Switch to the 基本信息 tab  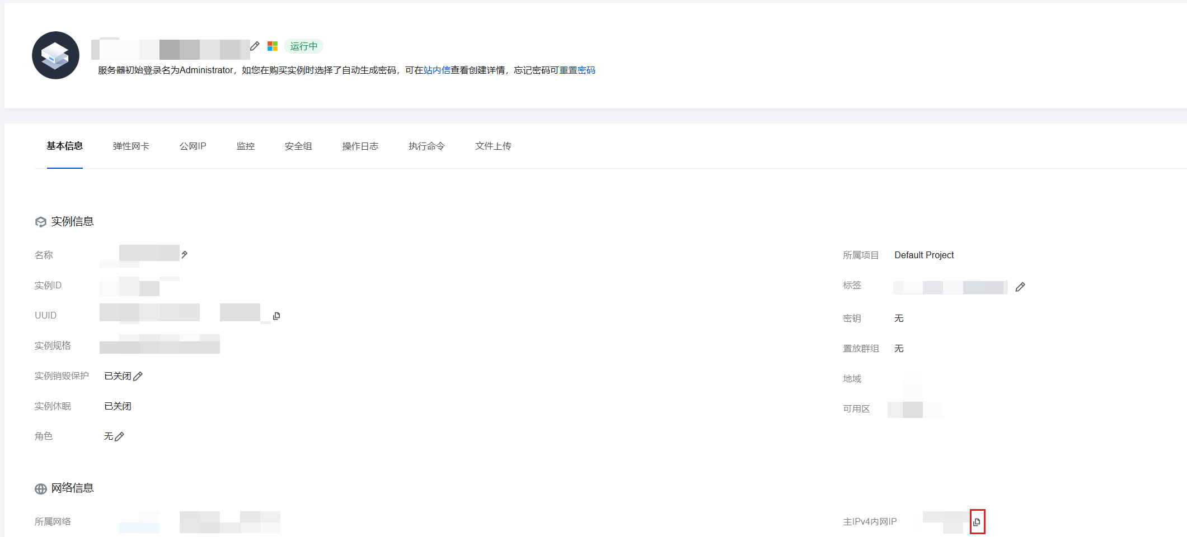65,146
